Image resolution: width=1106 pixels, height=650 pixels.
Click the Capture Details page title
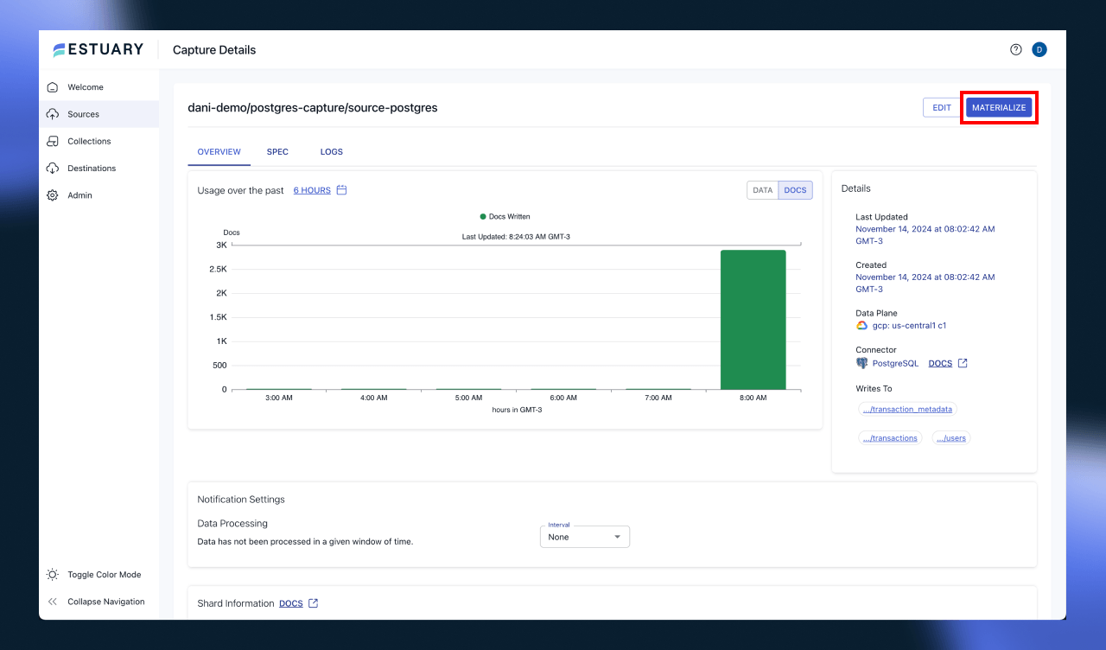pyautogui.click(x=214, y=50)
